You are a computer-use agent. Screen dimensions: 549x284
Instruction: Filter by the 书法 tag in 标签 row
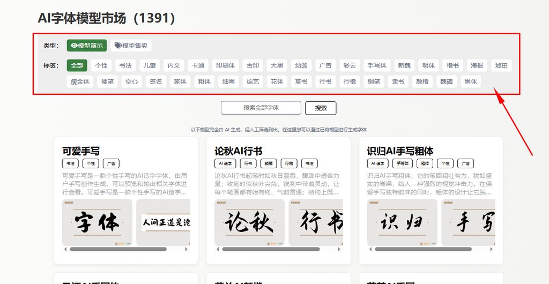coord(125,65)
